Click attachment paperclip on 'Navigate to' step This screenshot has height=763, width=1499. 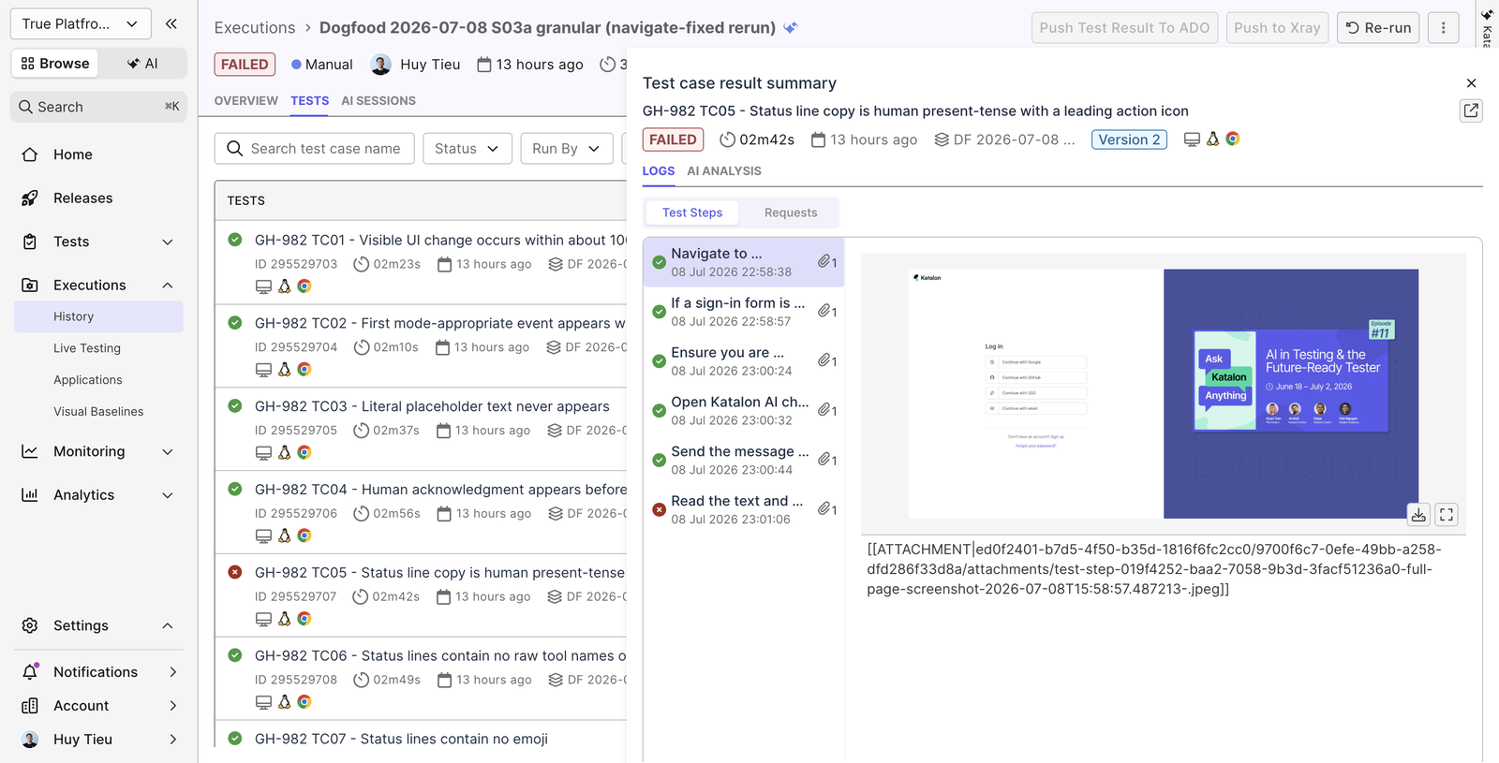pos(827,262)
